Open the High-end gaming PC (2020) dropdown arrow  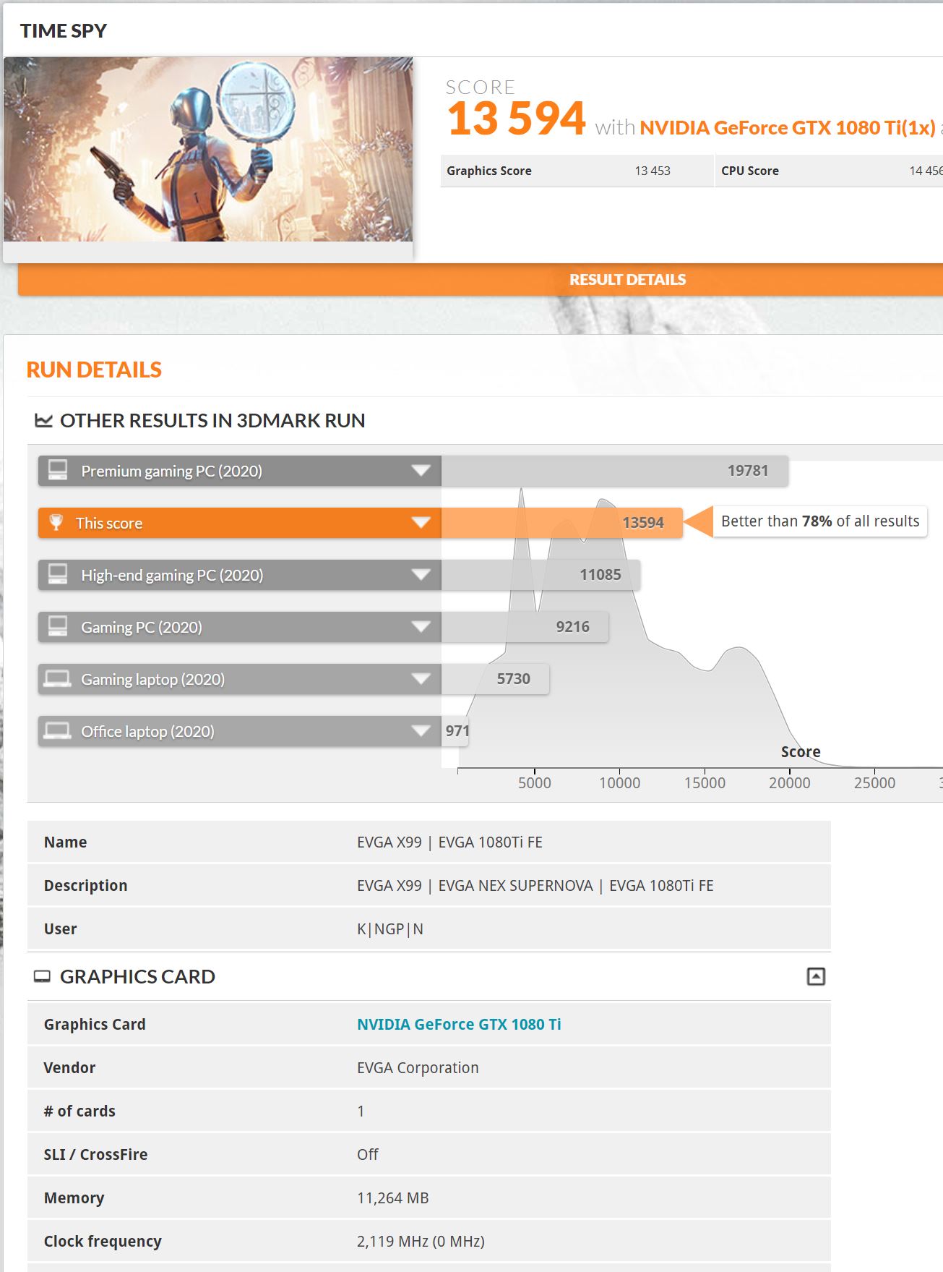point(421,575)
